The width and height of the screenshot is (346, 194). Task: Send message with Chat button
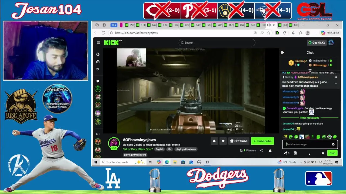pos(332,153)
